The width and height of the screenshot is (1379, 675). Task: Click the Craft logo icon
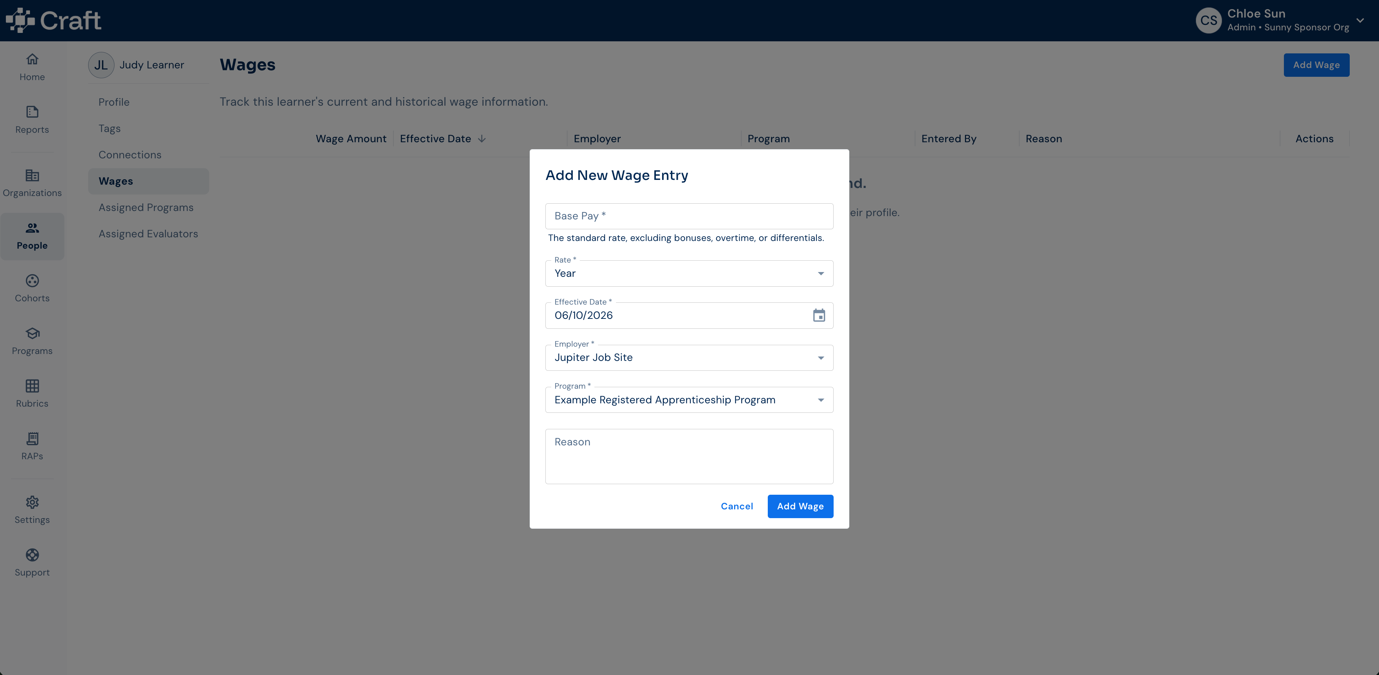coord(20,20)
